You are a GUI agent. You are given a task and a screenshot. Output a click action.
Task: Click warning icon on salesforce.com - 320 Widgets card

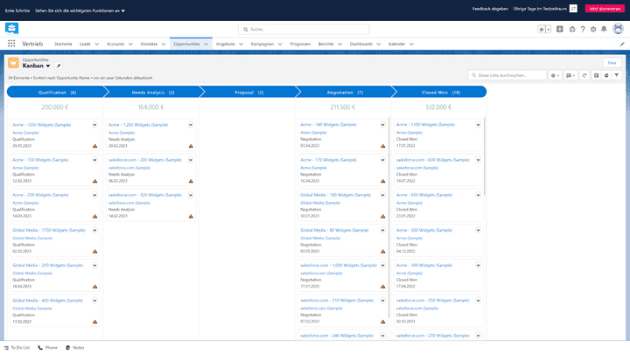click(191, 217)
